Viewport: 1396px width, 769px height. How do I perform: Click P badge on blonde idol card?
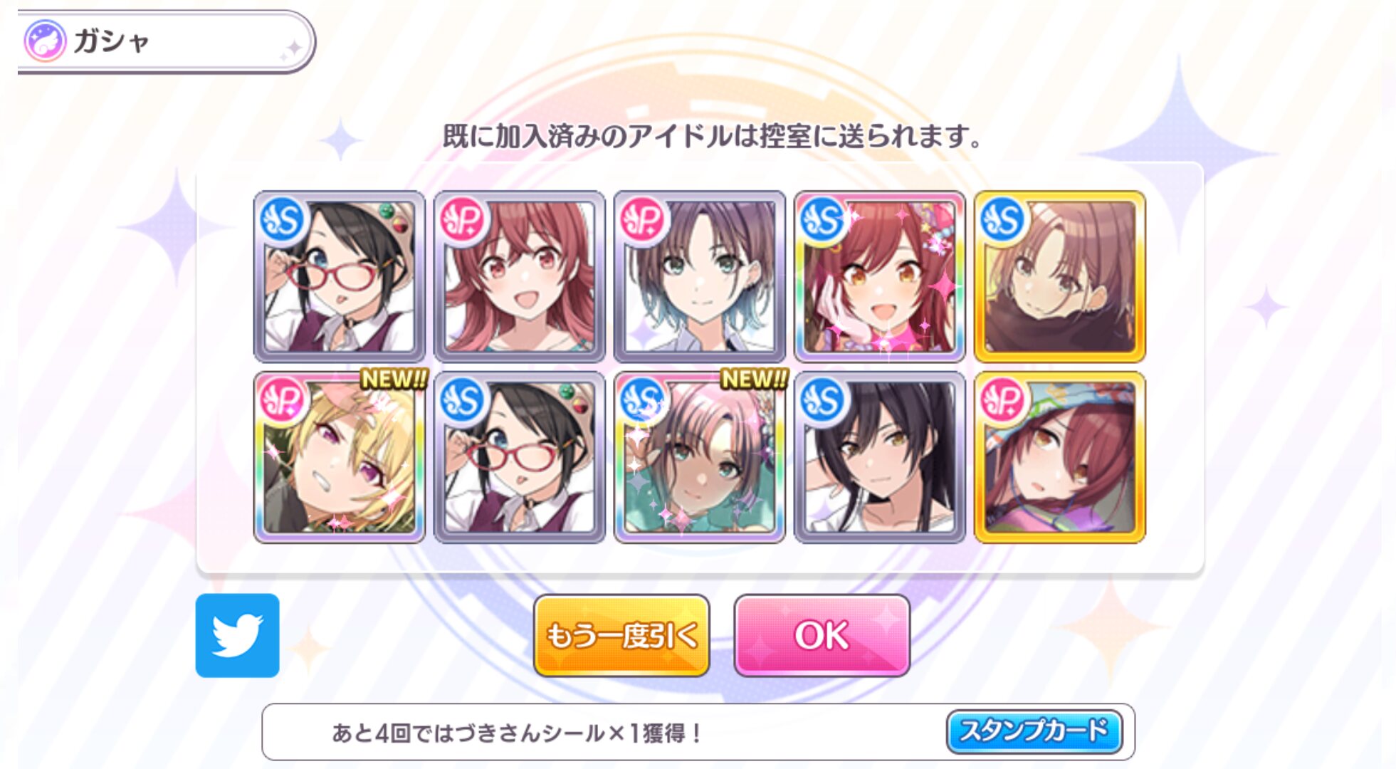pyautogui.click(x=283, y=399)
